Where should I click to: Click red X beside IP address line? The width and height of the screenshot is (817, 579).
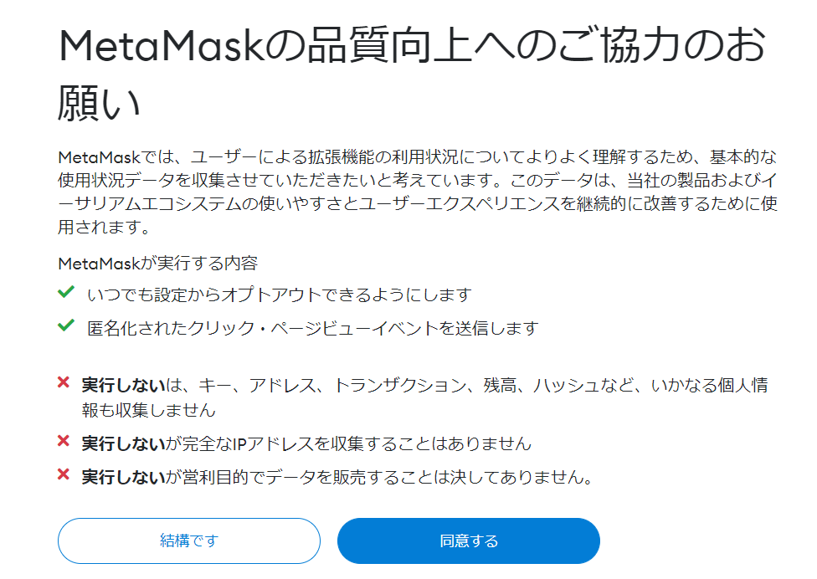tap(64, 441)
